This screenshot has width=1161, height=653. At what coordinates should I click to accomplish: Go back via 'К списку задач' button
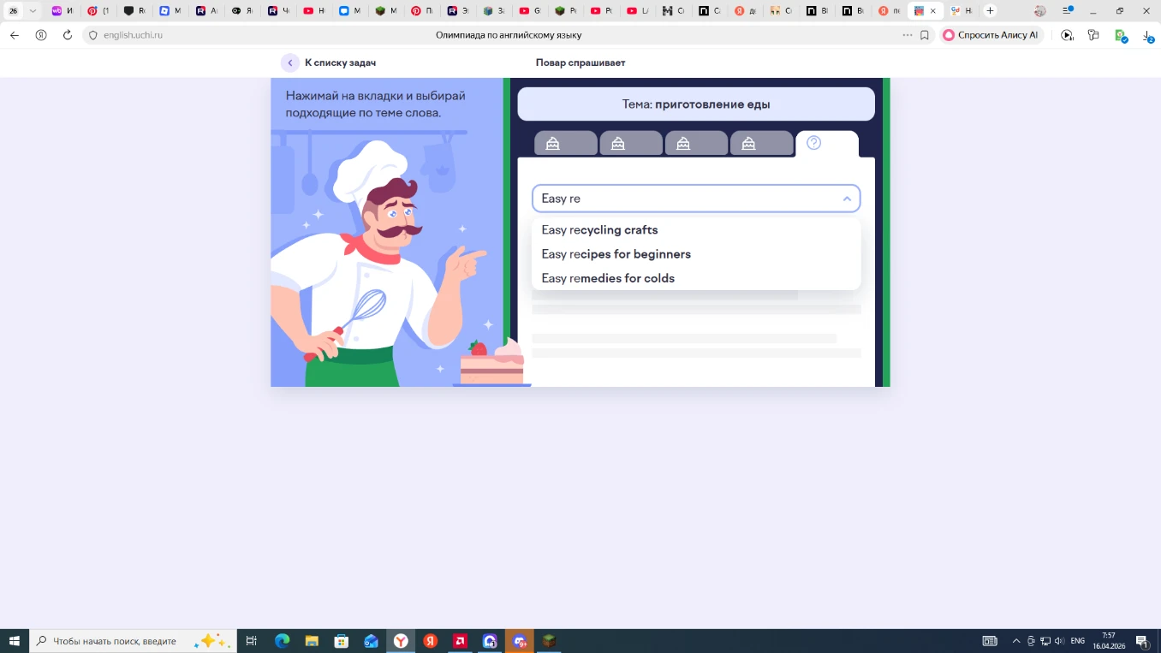330,62
